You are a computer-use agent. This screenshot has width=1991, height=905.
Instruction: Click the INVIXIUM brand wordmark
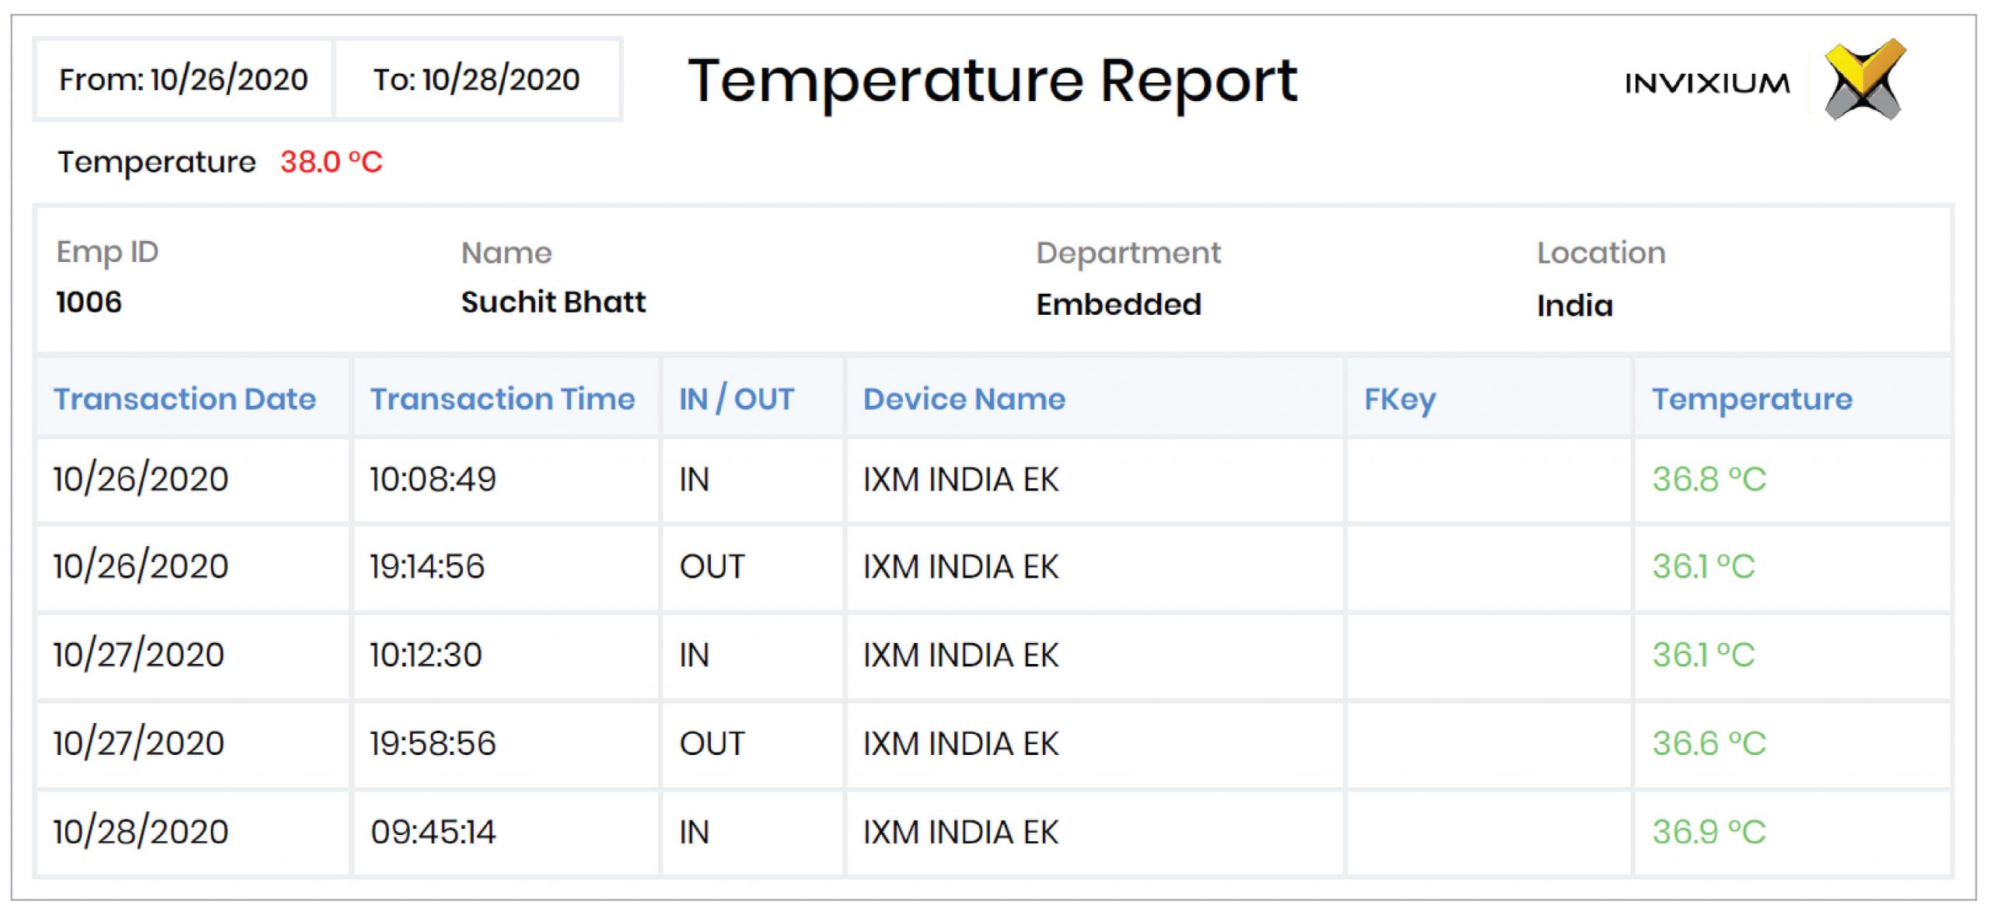pyautogui.click(x=1707, y=83)
